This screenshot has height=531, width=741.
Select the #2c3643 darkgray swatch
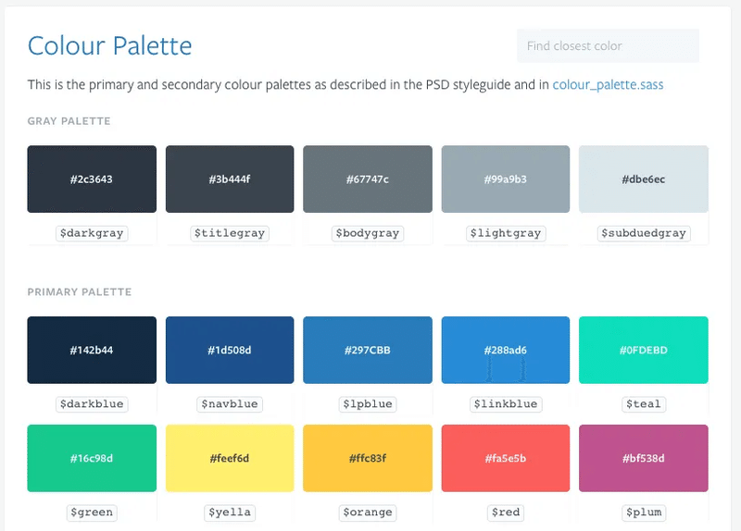point(92,179)
